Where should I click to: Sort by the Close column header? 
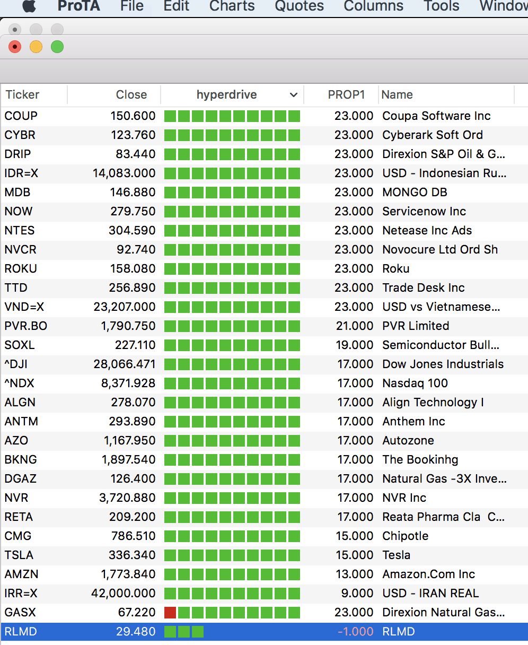point(114,95)
